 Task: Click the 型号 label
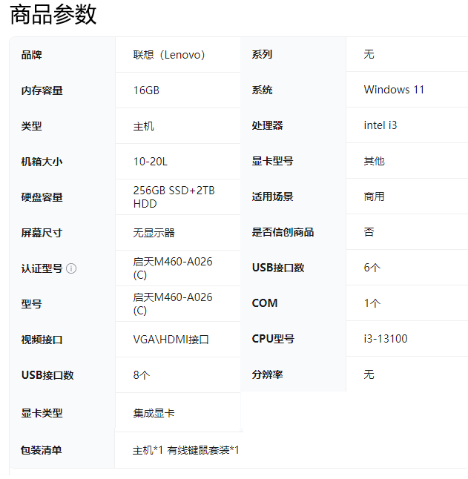(31, 304)
